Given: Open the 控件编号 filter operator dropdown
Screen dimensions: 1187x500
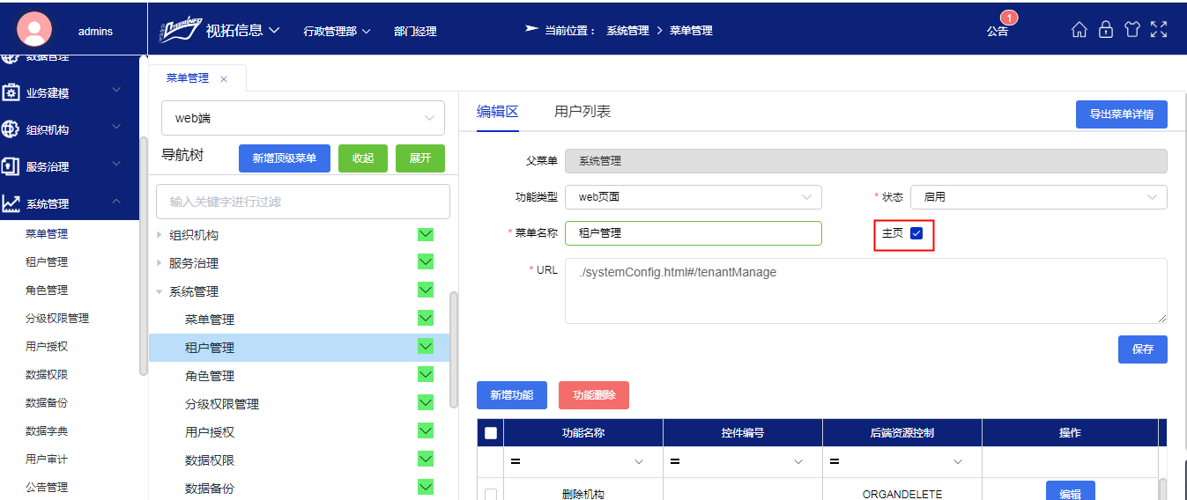Looking at the screenshot, I should pyautogui.click(x=798, y=462).
